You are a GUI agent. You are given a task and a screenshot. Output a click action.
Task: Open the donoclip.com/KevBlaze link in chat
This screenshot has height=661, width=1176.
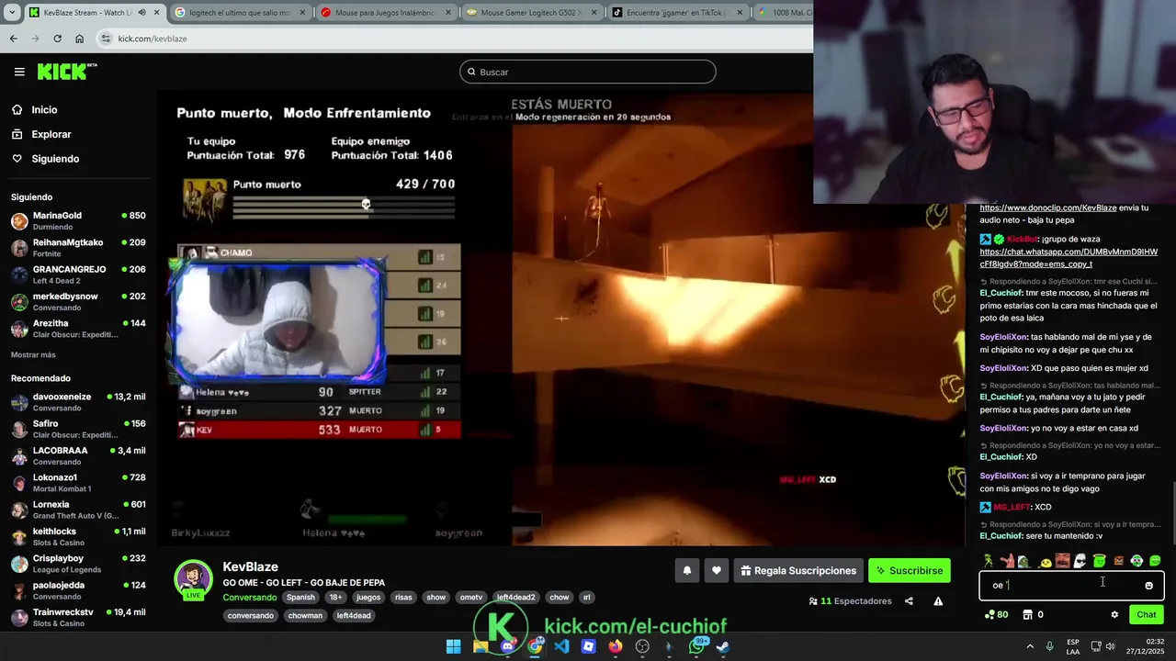[x=1048, y=207]
